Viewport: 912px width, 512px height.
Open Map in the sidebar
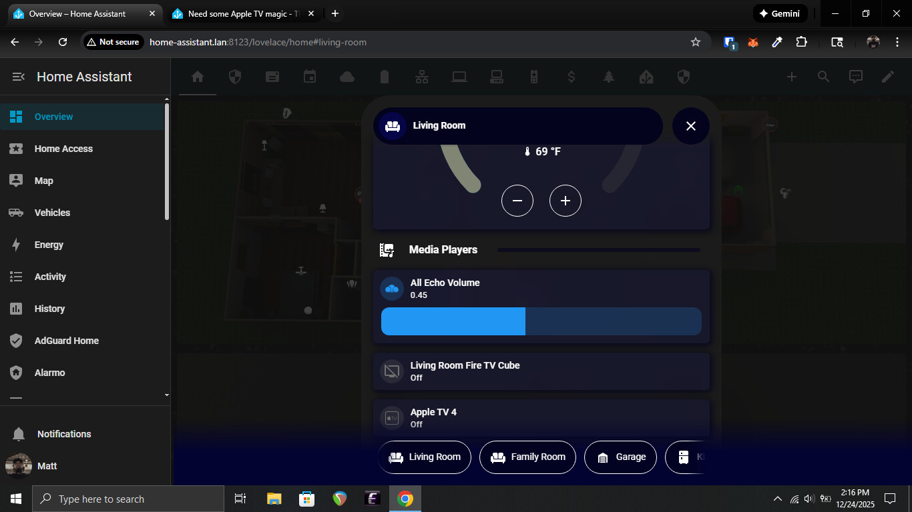[82, 181]
